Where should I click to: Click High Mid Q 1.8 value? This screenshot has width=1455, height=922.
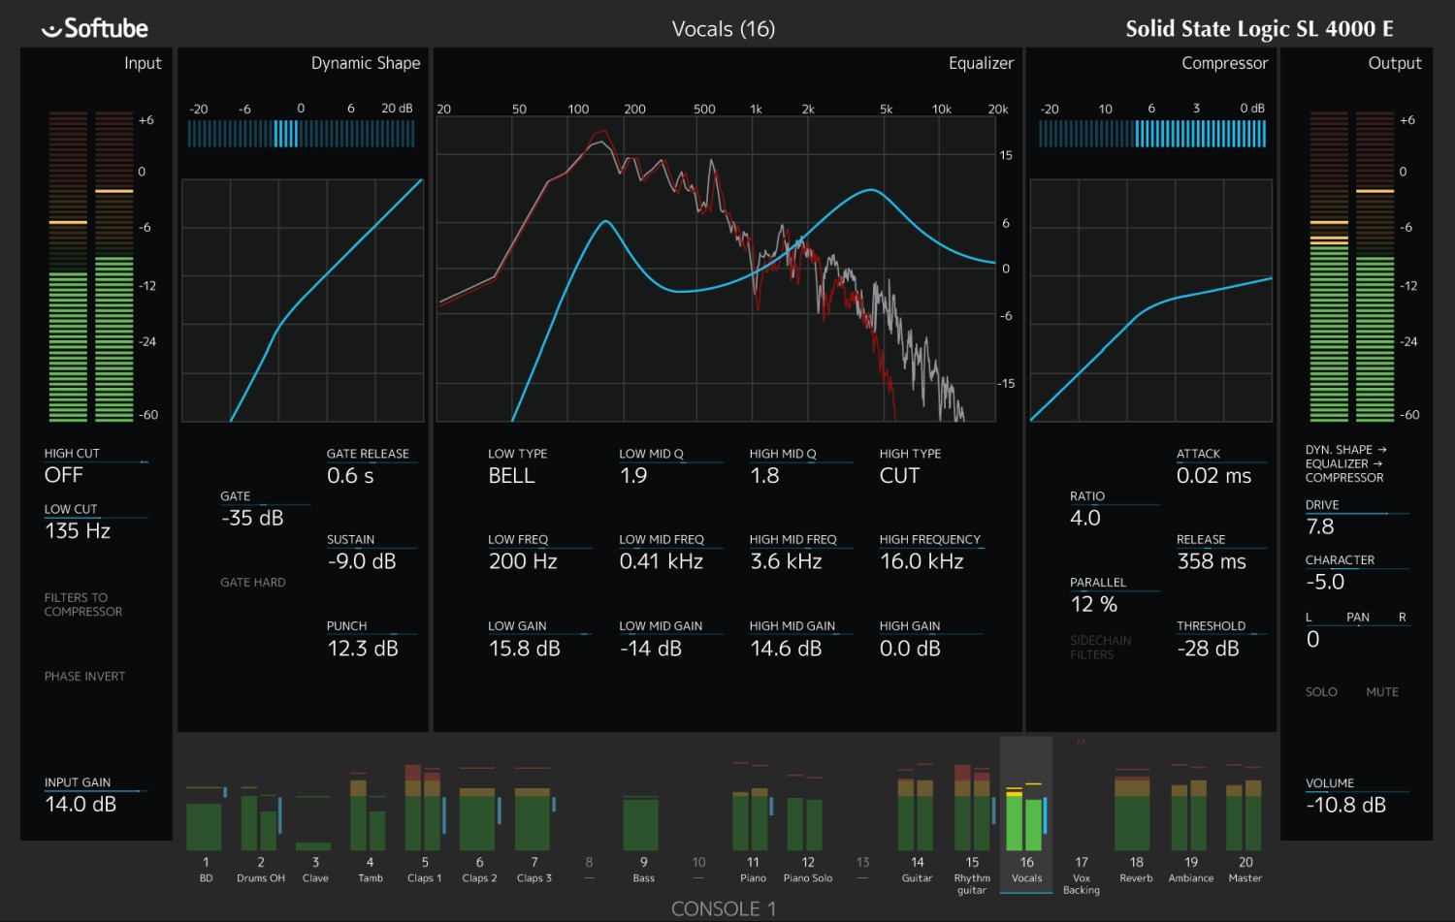tap(764, 476)
